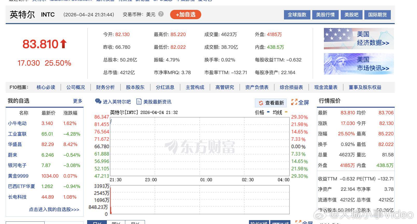Viewport: 417px width, 224px height.
Task: Open the 综合损益表 F10 tab
Action: tap(291, 87)
